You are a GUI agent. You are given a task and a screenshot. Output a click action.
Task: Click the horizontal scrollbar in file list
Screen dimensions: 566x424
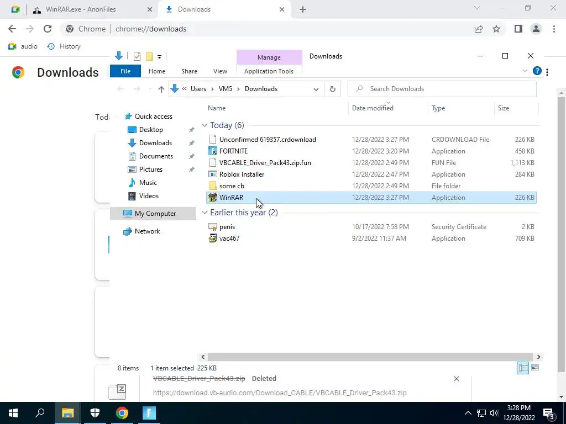pyautogui.click(x=370, y=357)
